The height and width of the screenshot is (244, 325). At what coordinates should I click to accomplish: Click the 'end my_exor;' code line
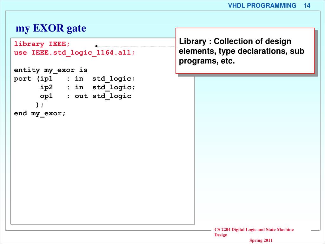[40, 113]
